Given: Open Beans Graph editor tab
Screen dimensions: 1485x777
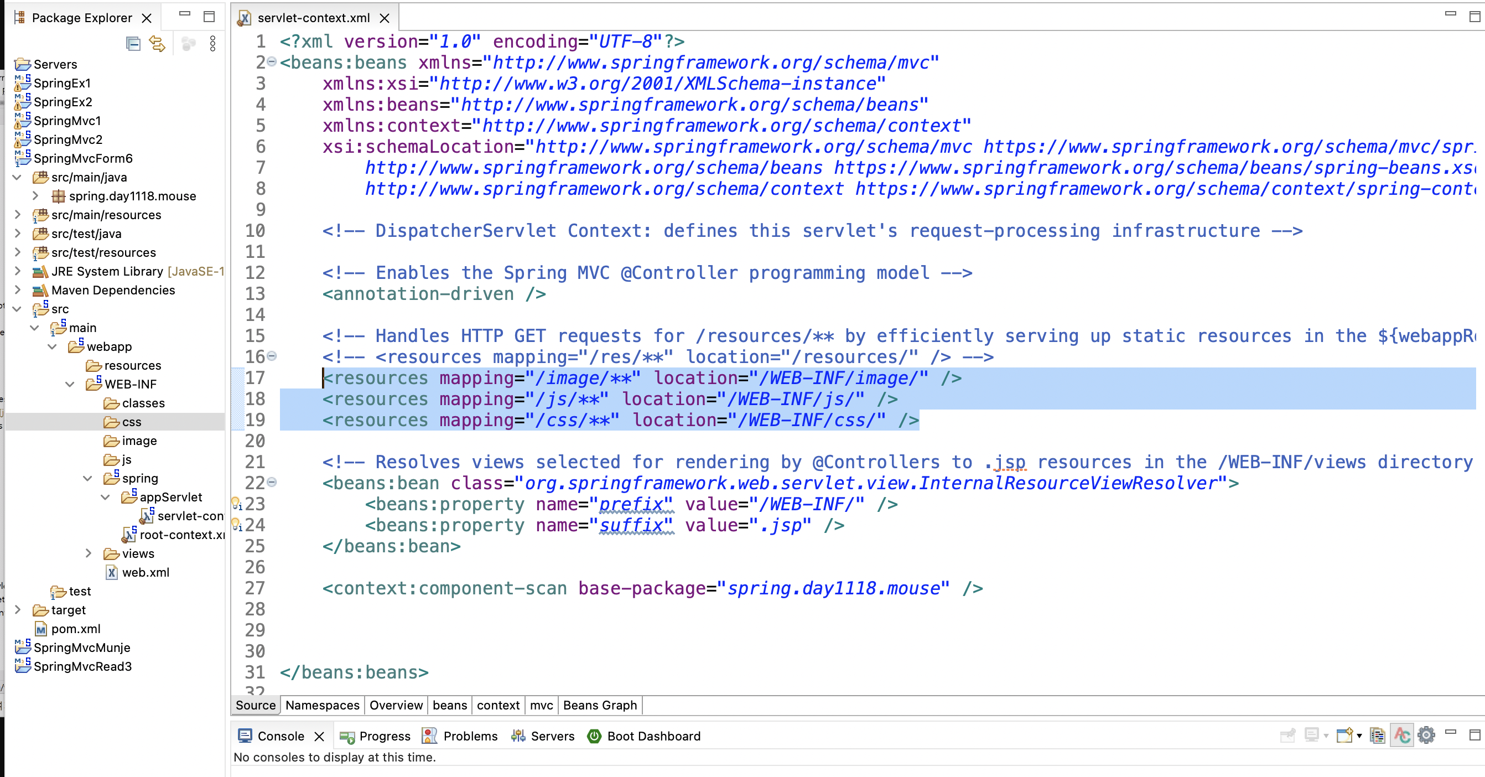Looking at the screenshot, I should click(600, 705).
